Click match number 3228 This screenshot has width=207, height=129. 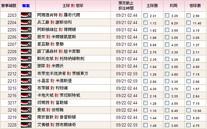click(x=12, y=125)
